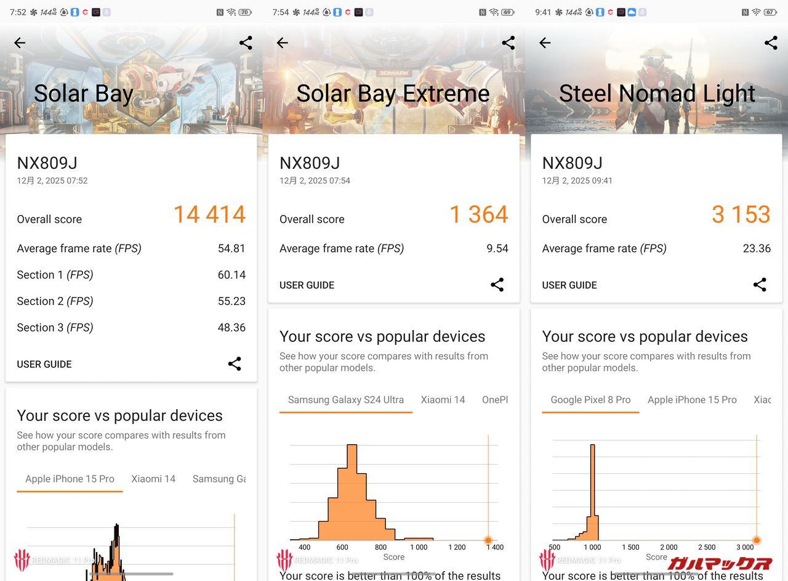The width and height of the screenshot is (788, 581).
Task: Share Steel Nomad Light from the header
Action: [x=771, y=43]
